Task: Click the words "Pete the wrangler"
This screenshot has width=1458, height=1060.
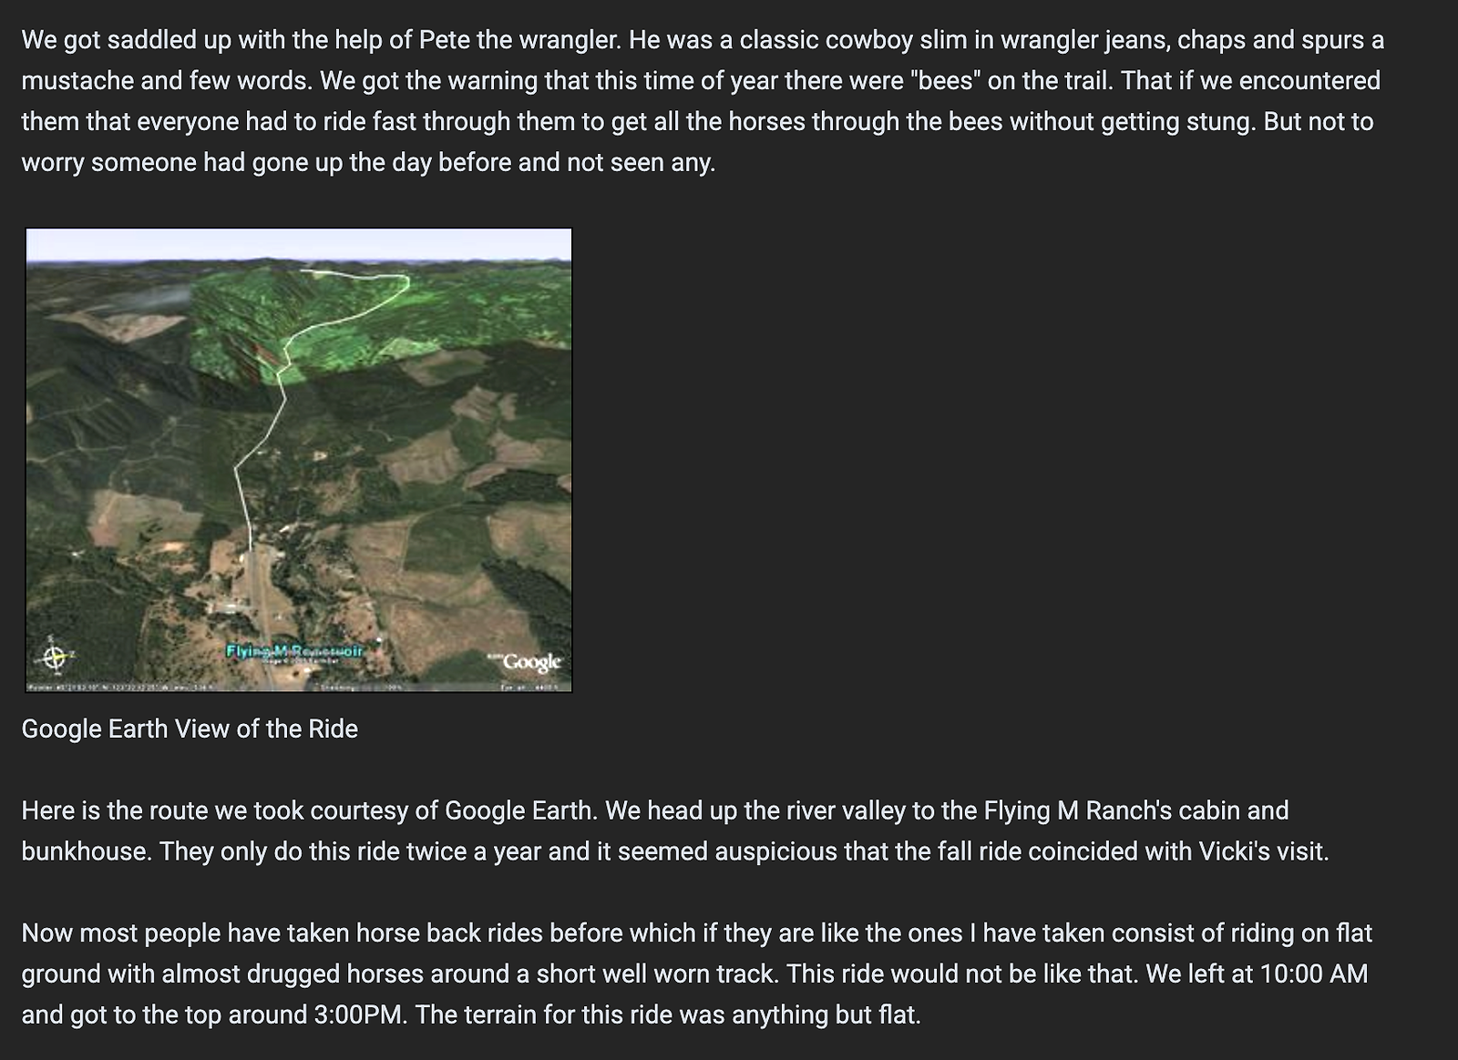Action: pos(518,40)
